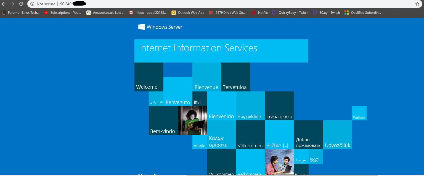The width and height of the screenshot is (424, 176).
Task: Open the B0aty - Twitch bookmark
Action: 326,12
